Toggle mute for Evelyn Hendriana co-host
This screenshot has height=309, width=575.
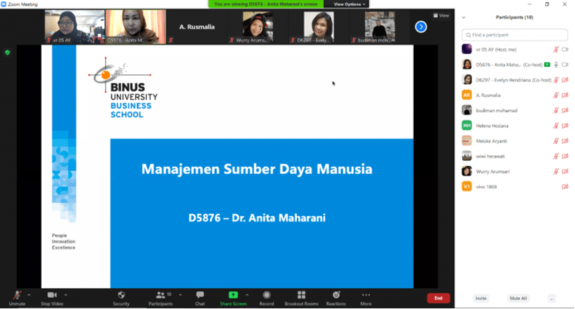[556, 80]
